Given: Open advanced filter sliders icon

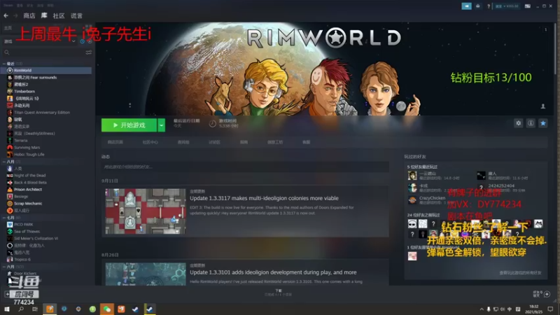Looking at the screenshot, I should coord(89,52).
